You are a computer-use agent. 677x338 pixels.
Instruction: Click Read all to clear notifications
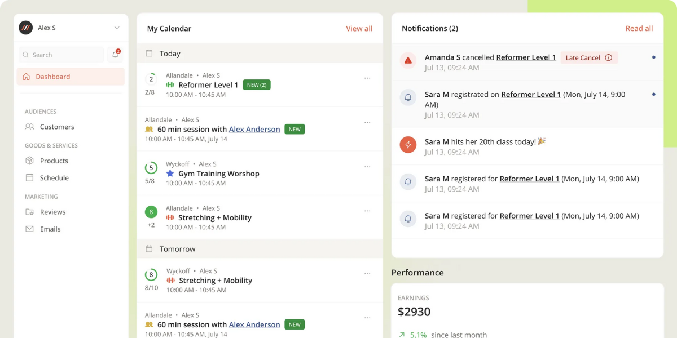pyautogui.click(x=639, y=28)
